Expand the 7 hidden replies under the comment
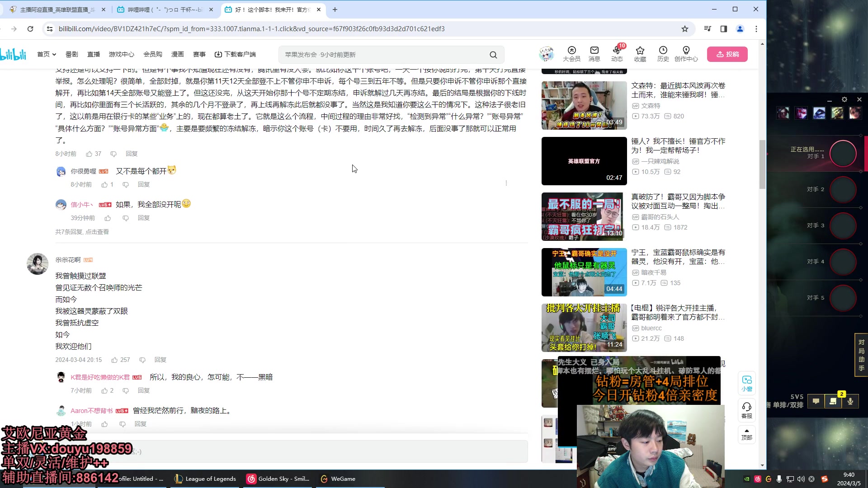Image resolution: width=868 pixels, height=488 pixels. click(x=83, y=231)
